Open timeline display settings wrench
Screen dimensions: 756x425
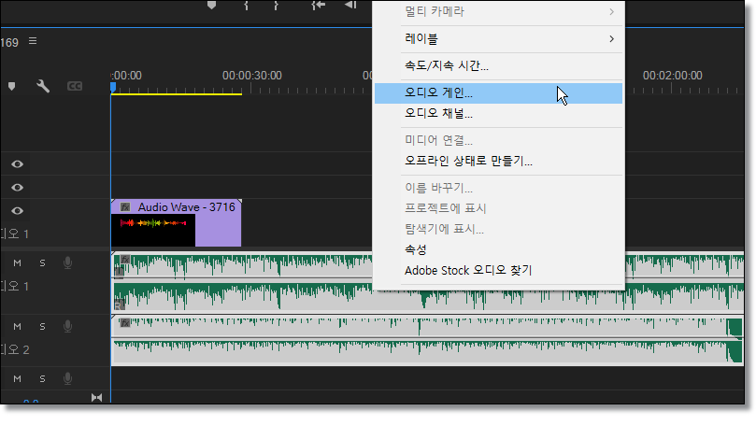coord(43,86)
